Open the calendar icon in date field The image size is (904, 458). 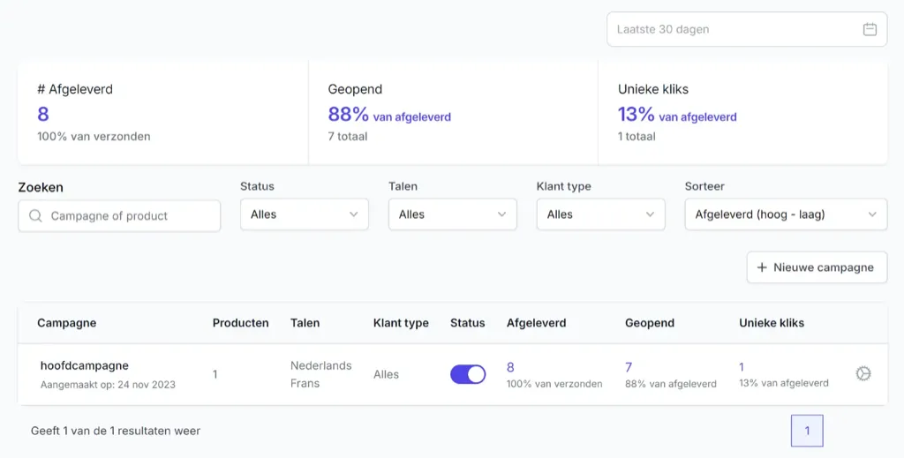pyautogui.click(x=870, y=29)
